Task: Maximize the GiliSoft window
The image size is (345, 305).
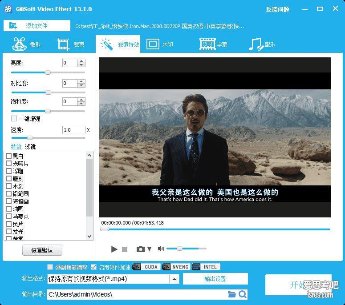Action: click(x=320, y=9)
